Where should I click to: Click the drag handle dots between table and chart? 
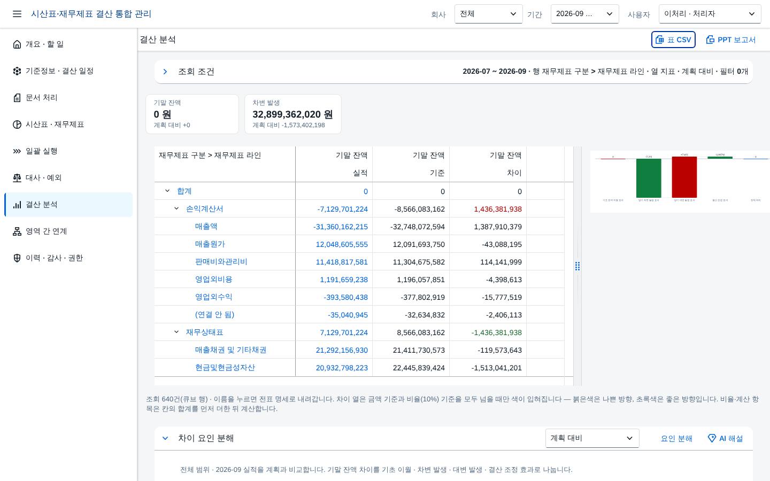(577, 266)
